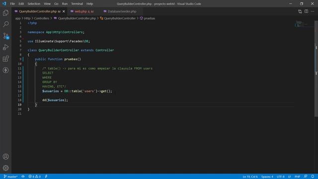
Task: Change language mode via PHP indicator
Action: coord(297,177)
